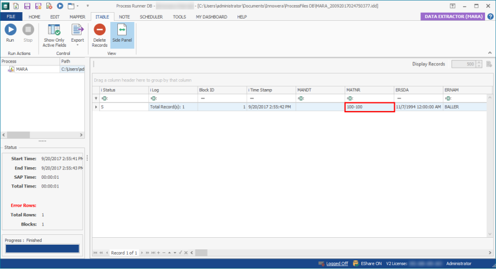Click the window layout quick access icon
The height and width of the screenshot is (269, 496).
[71, 6]
